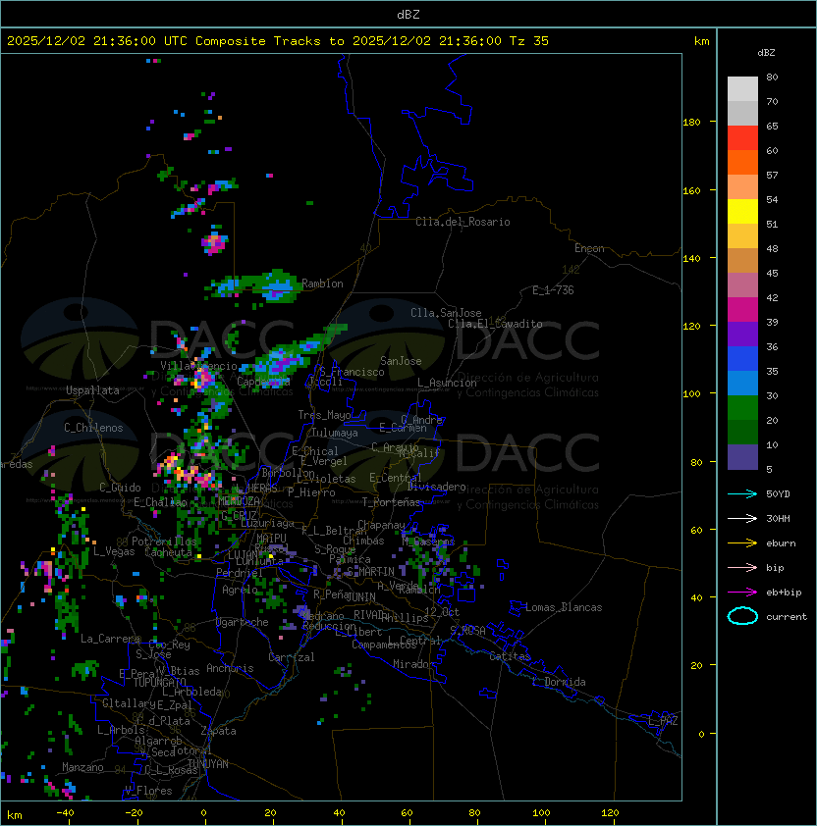Image resolution: width=817 pixels, height=826 pixels.
Task: Select the yellow 51-54 dBZ color swatch
Action: tap(742, 212)
